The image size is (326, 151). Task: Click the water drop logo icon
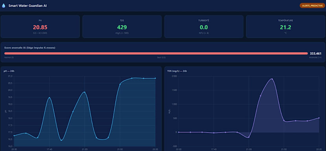(x=3, y=6)
